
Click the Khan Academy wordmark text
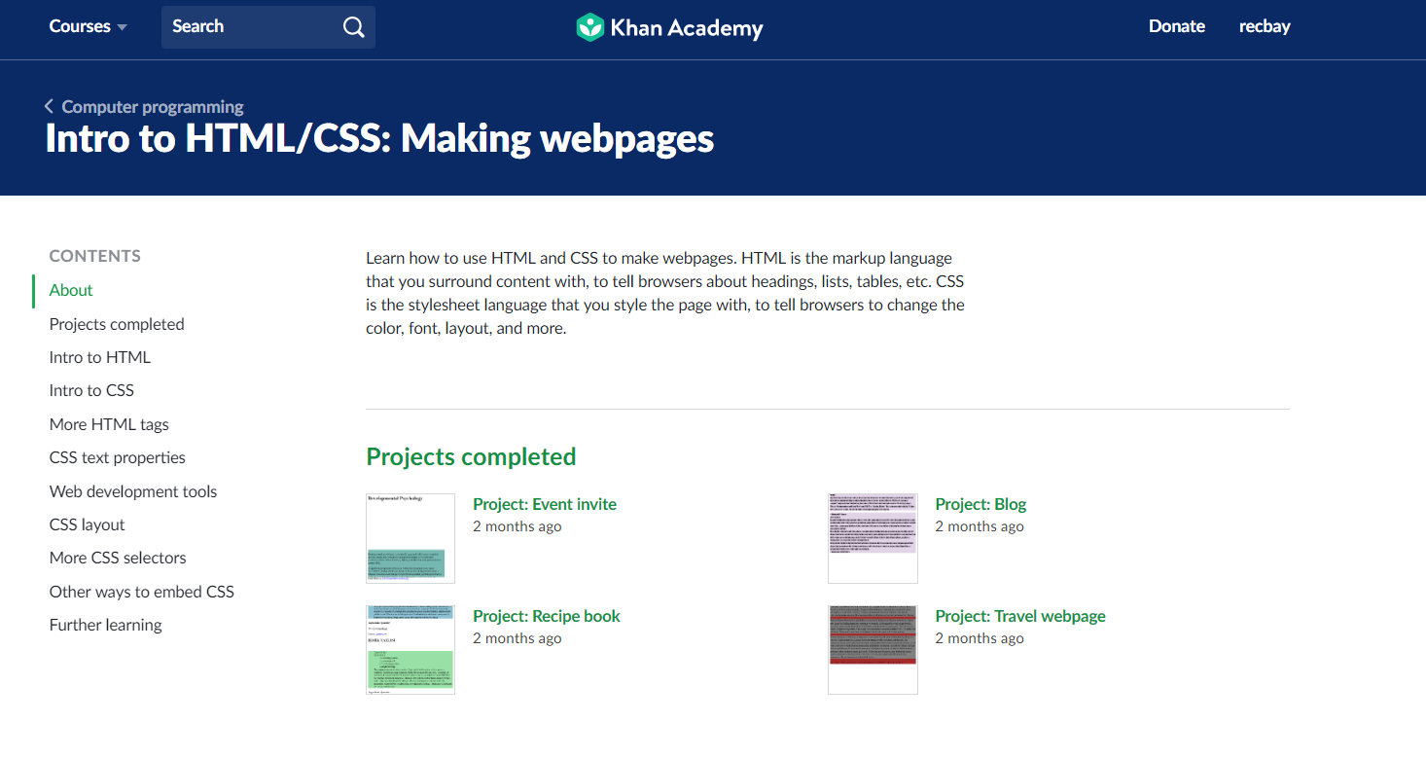(687, 28)
